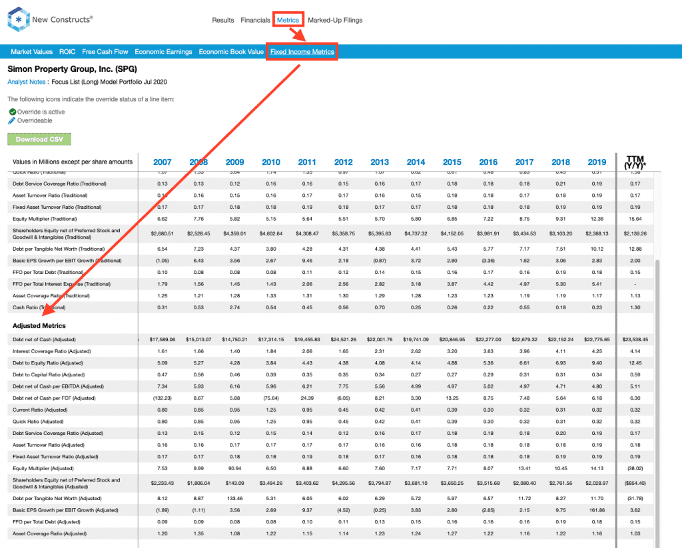This screenshot has width=682, height=548.
Task: Click Interest Coverage Ratio (Adjusted) row label
Action: (x=52, y=351)
